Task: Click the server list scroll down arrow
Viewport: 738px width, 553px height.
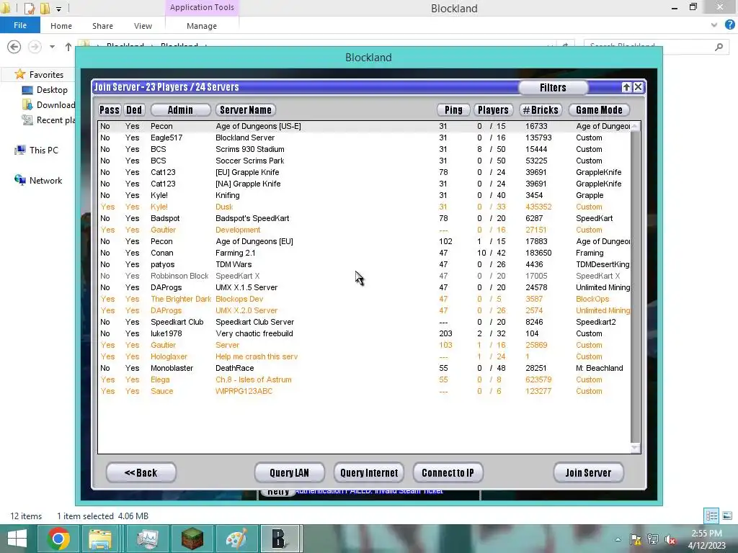Action: [x=635, y=448]
